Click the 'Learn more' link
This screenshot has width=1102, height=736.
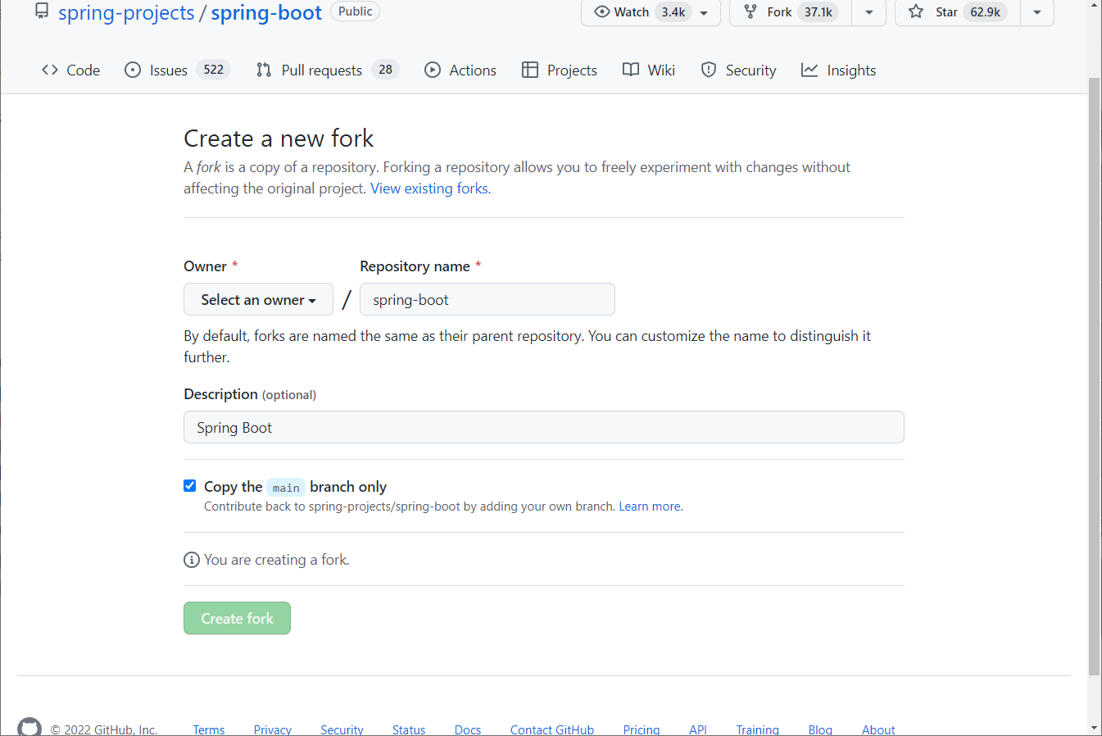click(x=651, y=507)
